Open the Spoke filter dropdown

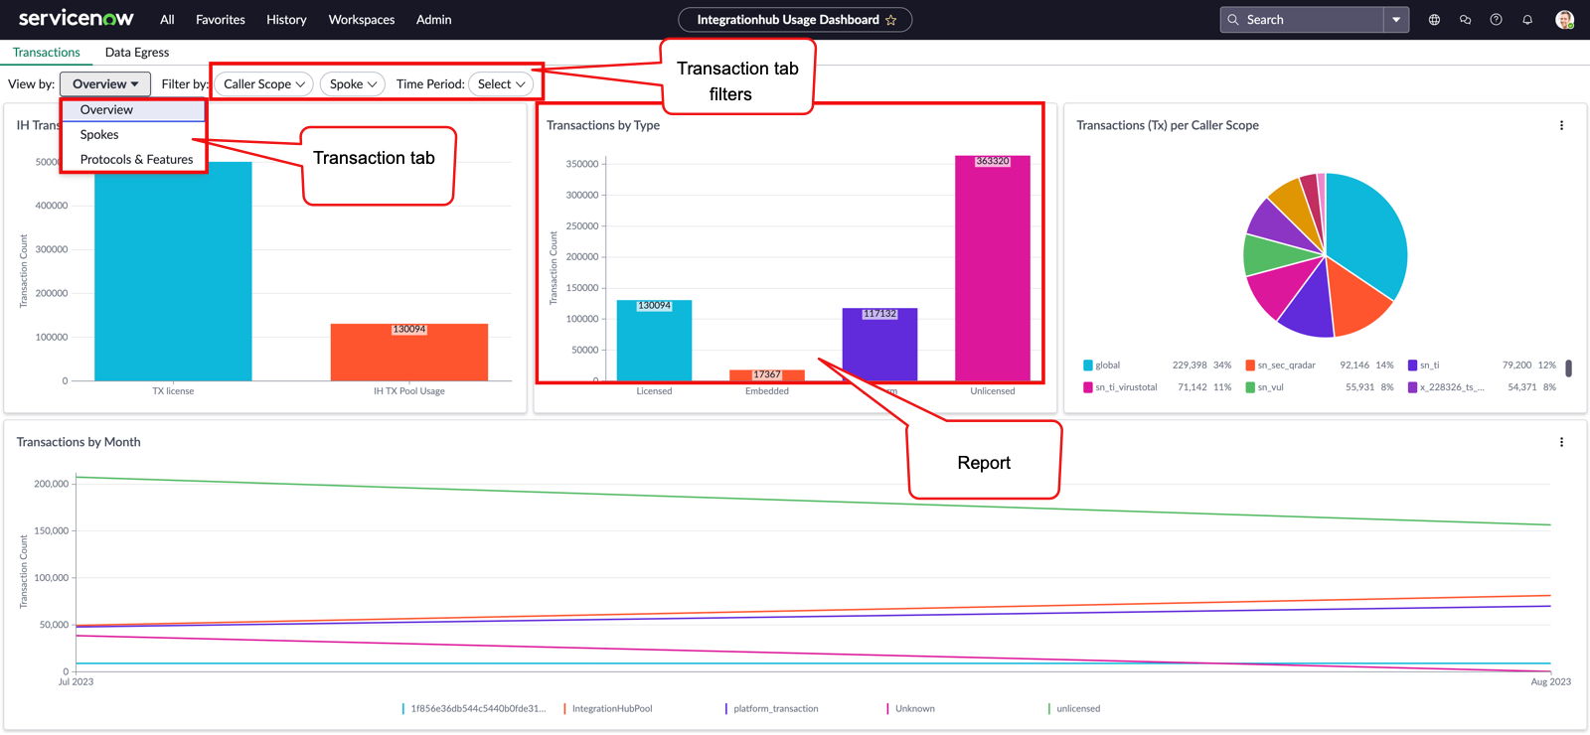[353, 84]
